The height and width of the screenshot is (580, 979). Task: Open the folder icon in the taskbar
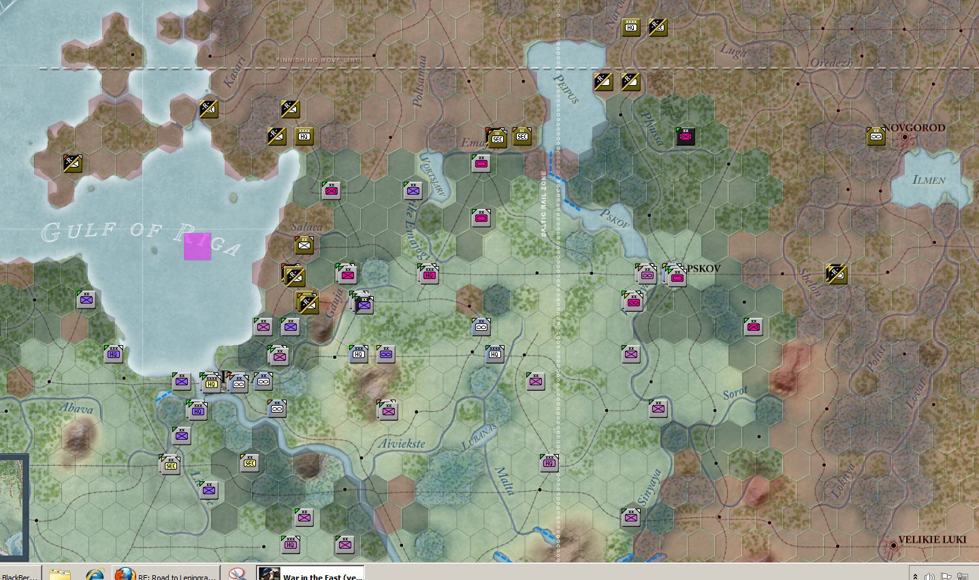(60, 574)
